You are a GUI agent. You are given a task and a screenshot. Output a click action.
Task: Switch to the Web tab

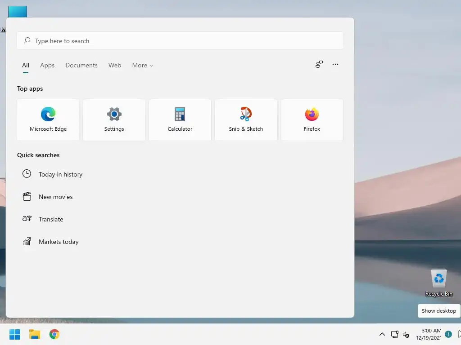coord(115,66)
